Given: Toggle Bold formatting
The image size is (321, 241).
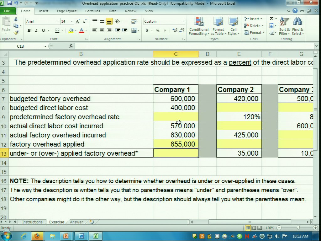Looking at the screenshot, I should (x=29, y=30).
